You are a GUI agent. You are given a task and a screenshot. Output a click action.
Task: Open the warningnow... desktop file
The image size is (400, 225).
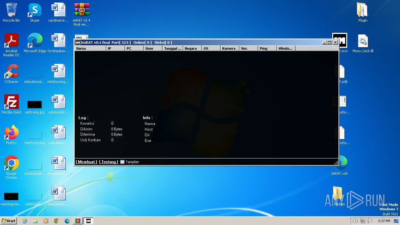click(x=11, y=198)
